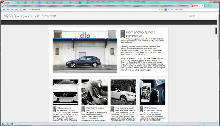Click the RSS feed icon in address bar
220x126 pixels.
(x=159, y=10)
